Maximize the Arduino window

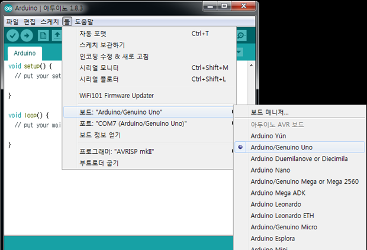pos(224,7)
